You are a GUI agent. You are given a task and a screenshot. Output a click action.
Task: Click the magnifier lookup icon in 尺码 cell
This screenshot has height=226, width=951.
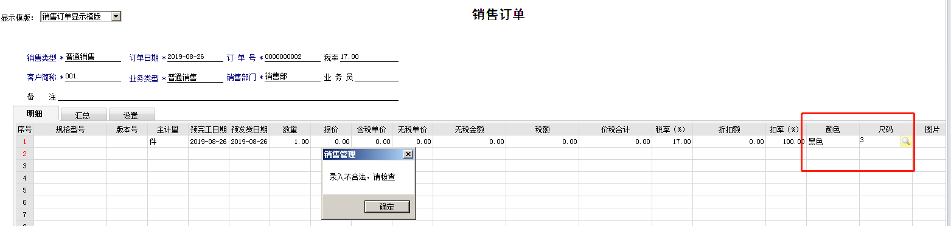point(906,141)
